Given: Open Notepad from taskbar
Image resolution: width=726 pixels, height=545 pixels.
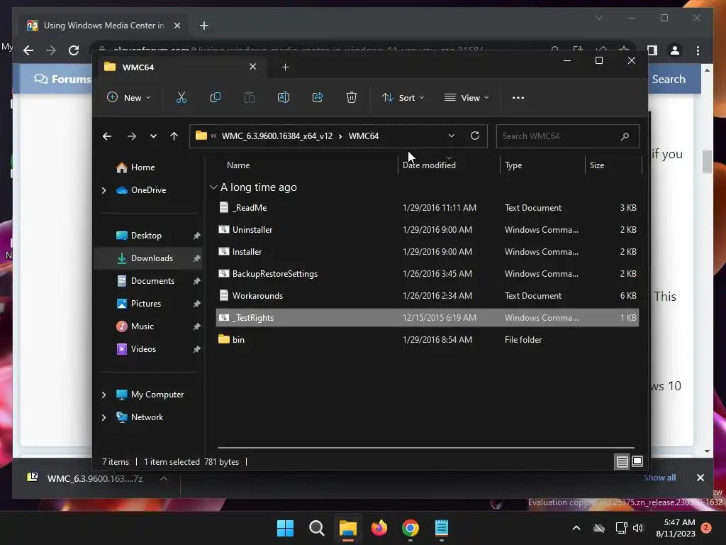Looking at the screenshot, I should [442, 528].
